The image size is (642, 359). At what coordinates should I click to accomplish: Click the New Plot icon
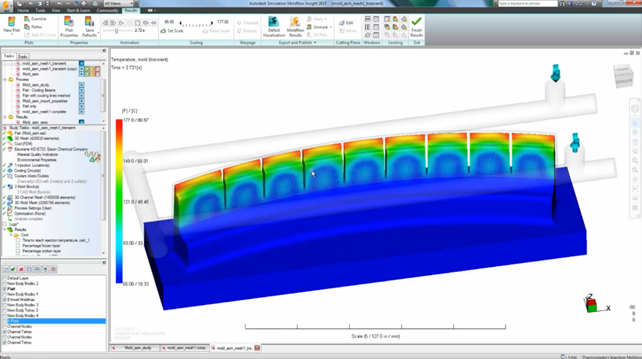11,22
